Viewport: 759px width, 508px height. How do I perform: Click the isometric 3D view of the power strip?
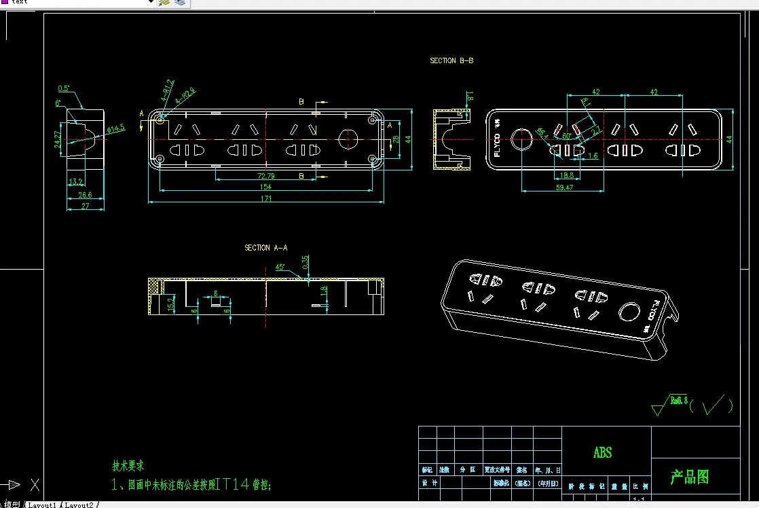coord(559,310)
